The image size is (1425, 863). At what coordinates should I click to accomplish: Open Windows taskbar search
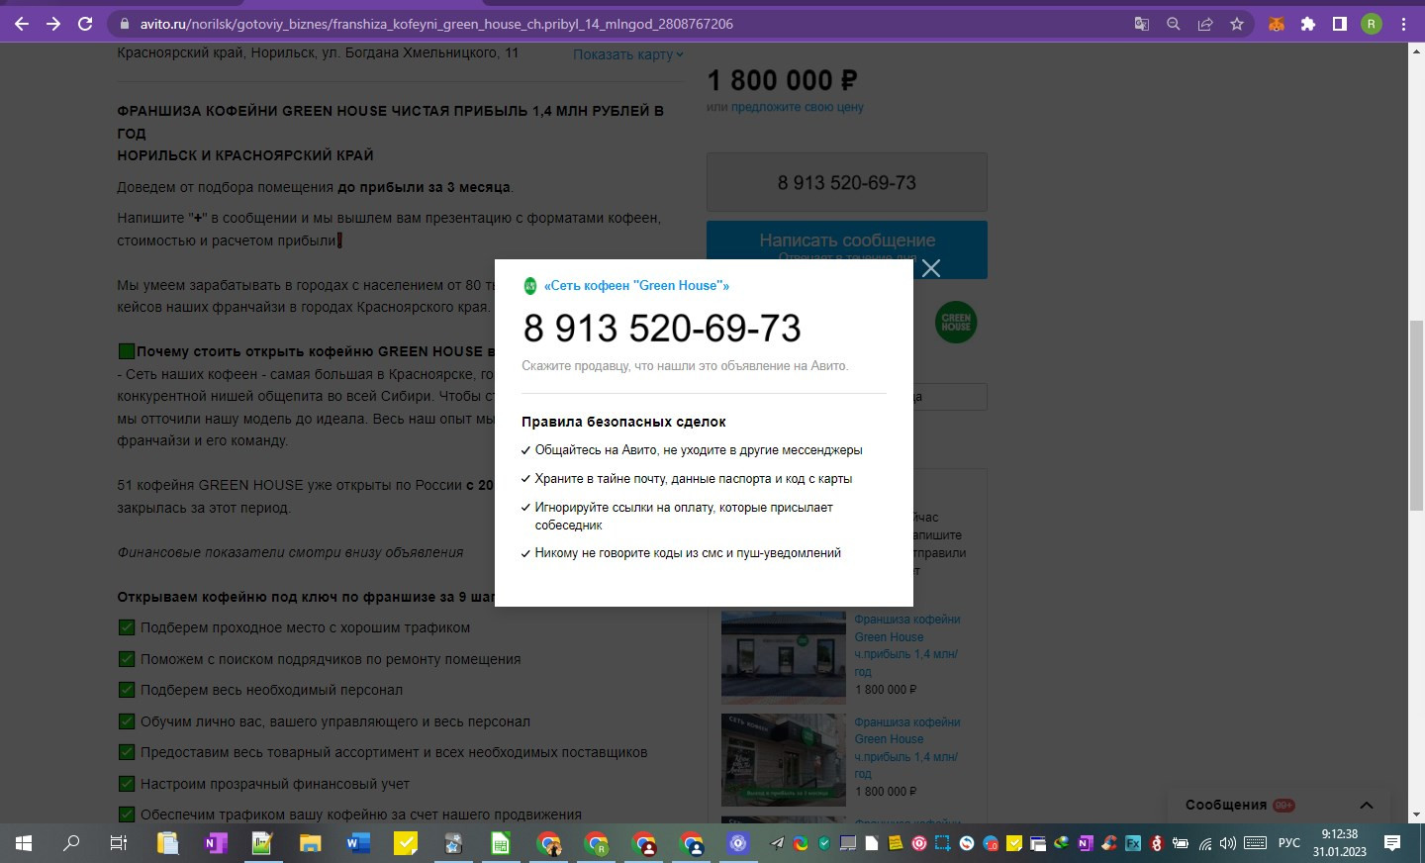pyautogui.click(x=71, y=843)
